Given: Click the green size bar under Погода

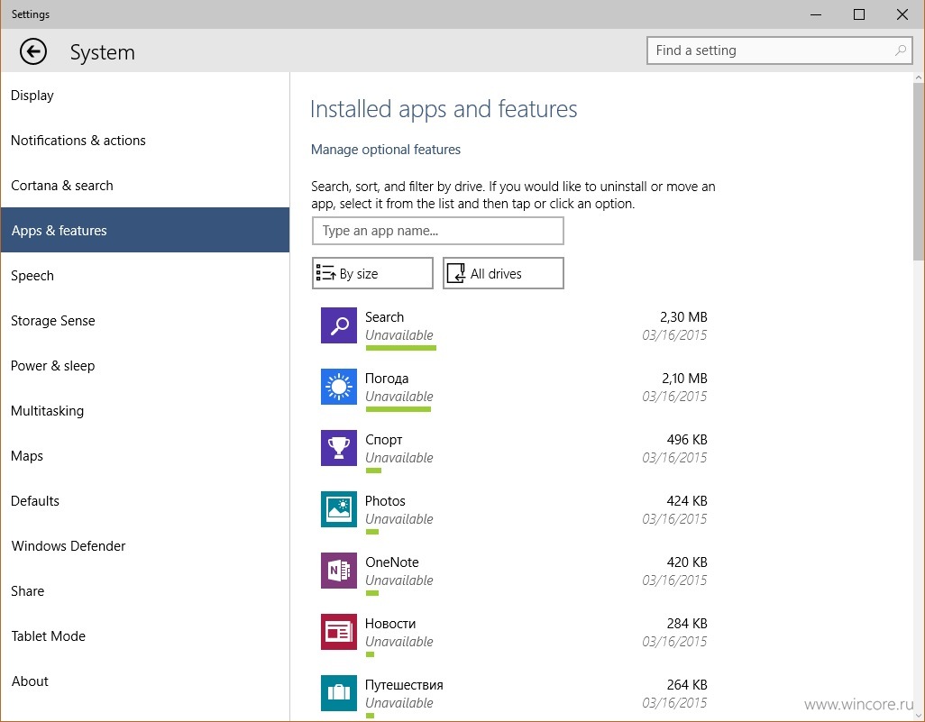Looking at the screenshot, I should coord(398,409).
